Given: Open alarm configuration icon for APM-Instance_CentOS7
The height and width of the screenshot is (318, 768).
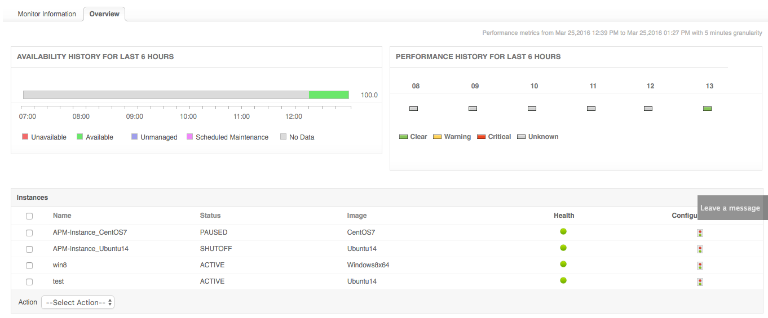Looking at the screenshot, I should (700, 233).
